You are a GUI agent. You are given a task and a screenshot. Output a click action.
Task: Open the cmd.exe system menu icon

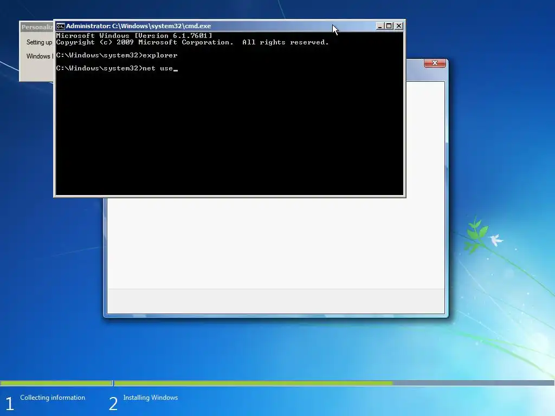(61, 26)
